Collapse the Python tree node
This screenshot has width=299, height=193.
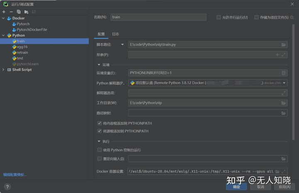(3, 35)
